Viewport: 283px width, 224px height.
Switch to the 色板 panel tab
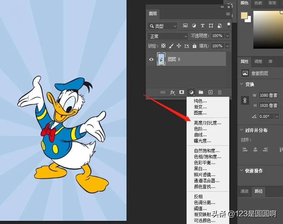click(259, 4)
